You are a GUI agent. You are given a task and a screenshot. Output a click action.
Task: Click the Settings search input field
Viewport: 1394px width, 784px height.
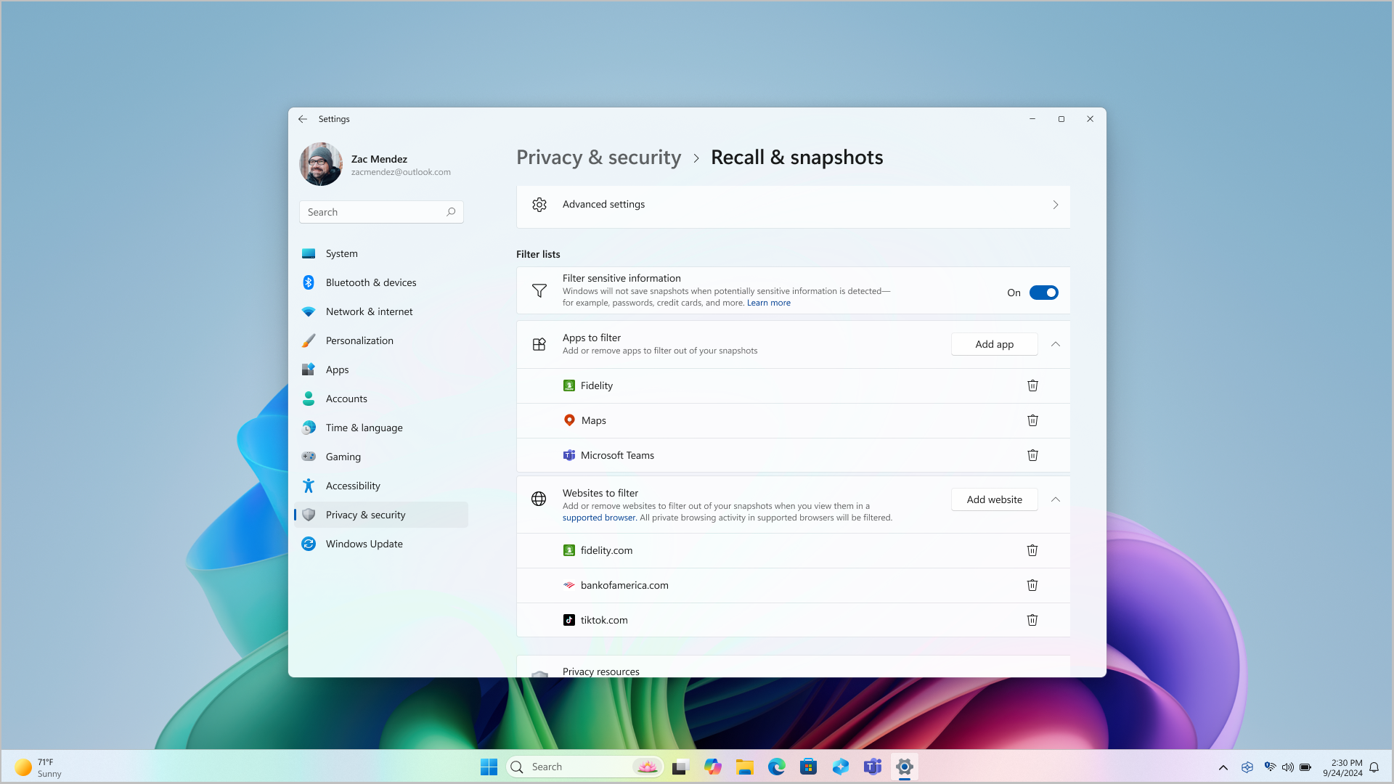pyautogui.click(x=380, y=211)
